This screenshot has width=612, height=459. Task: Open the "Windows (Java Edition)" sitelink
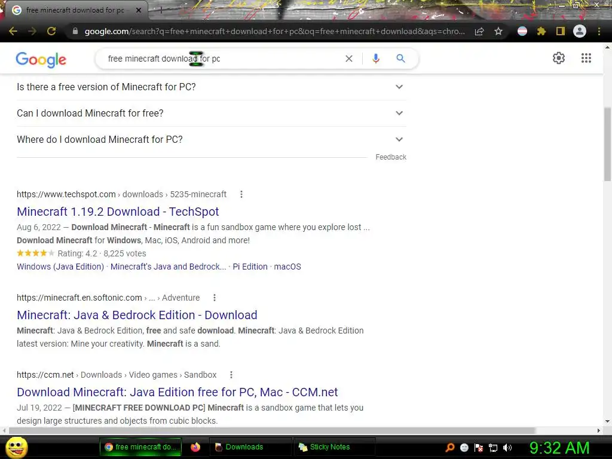[x=60, y=267]
